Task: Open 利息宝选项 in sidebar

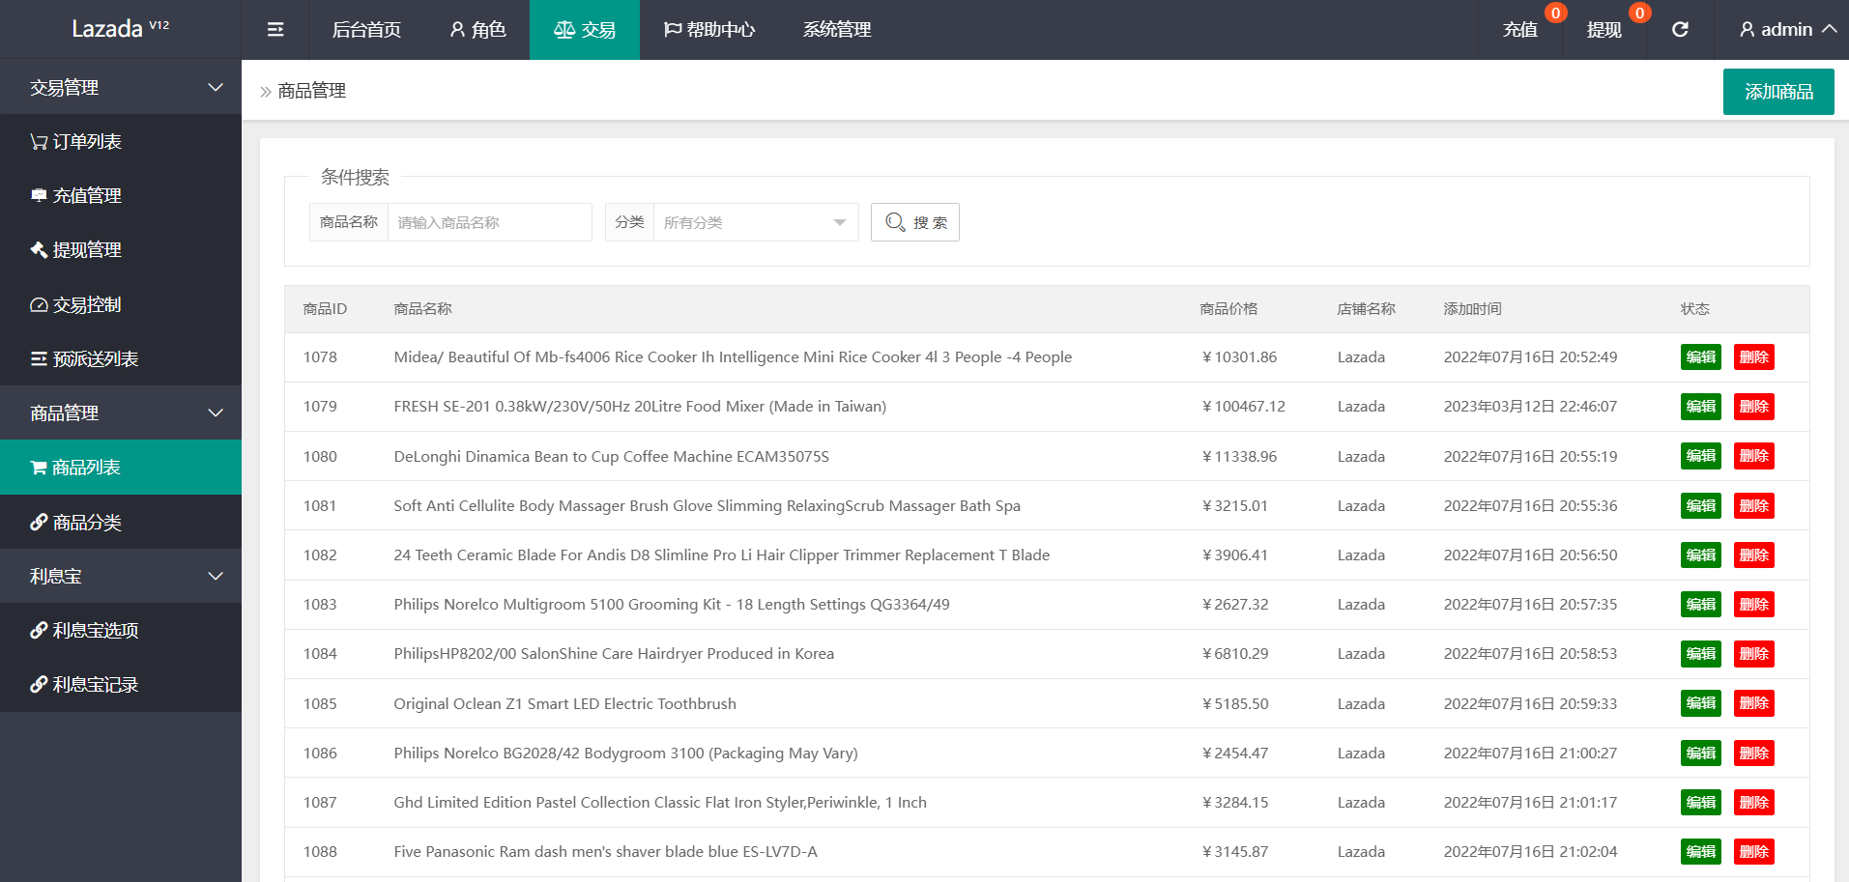Action: click(x=121, y=631)
